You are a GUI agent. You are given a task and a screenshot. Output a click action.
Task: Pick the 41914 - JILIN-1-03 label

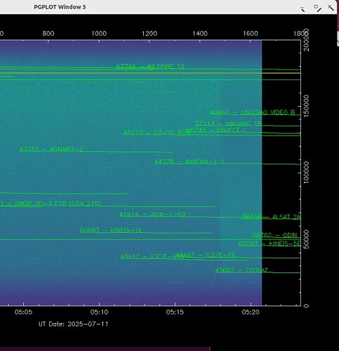coord(152,214)
